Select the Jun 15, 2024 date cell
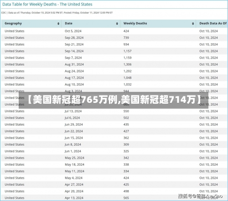 point(74,138)
